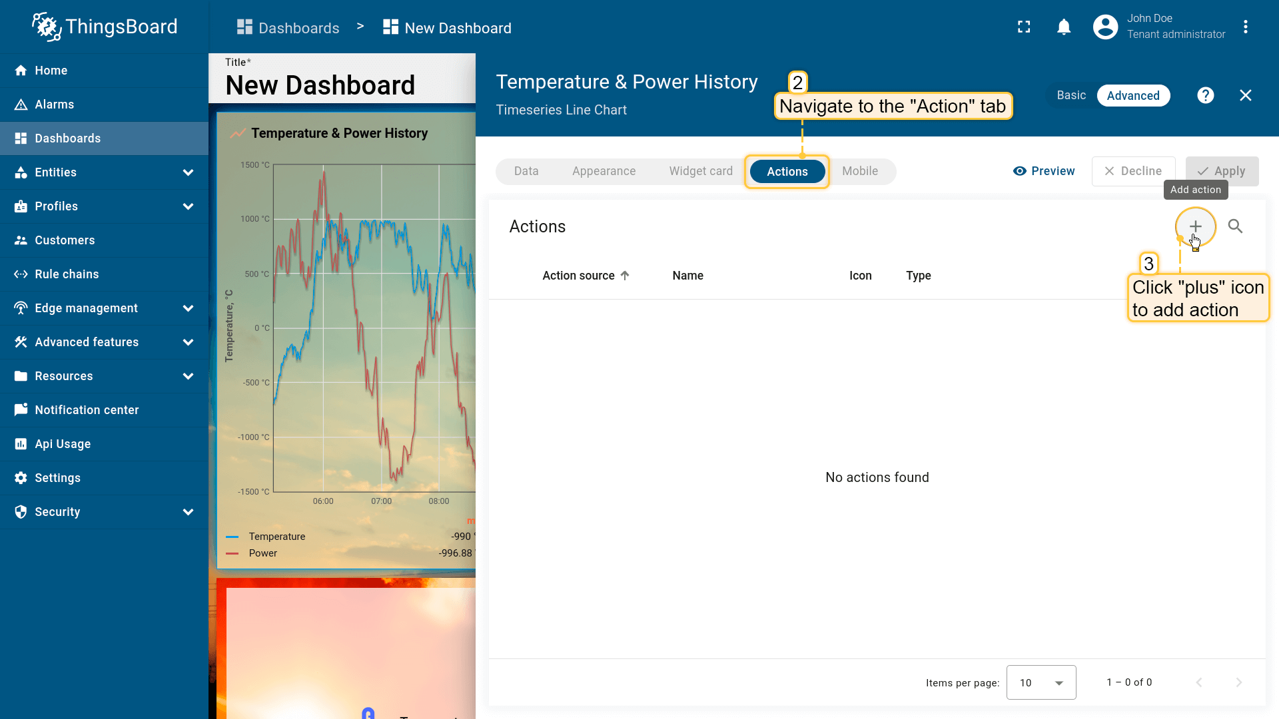The height and width of the screenshot is (719, 1279).
Task: Open the search icon in Actions panel
Action: coord(1235,226)
